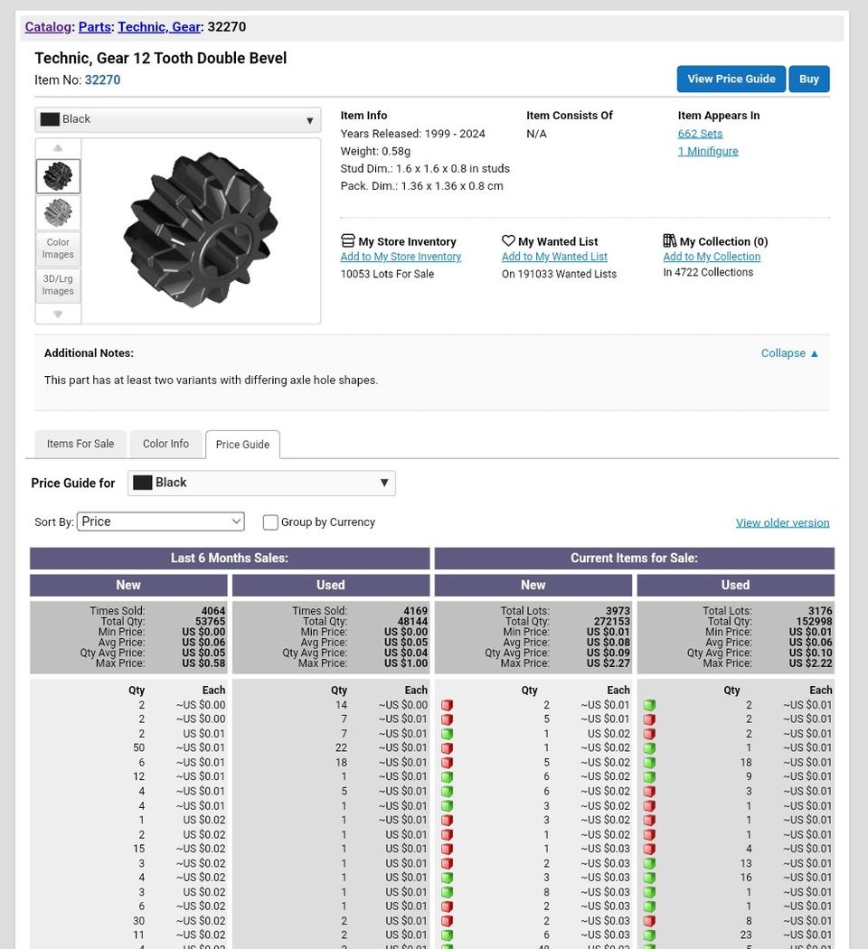Screen dimensions: 868x949
Task: Open the Technic, Gear breadcrumb link
Action: [x=159, y=26]
